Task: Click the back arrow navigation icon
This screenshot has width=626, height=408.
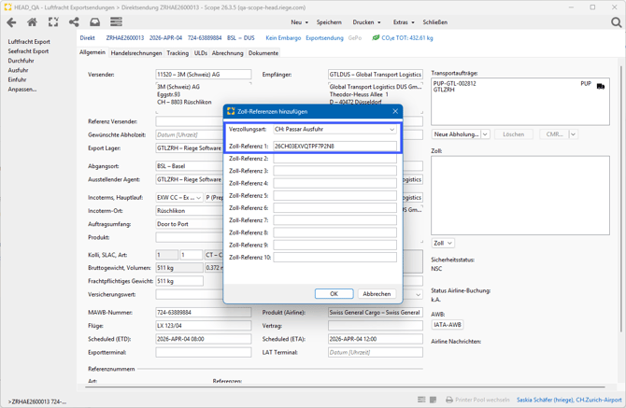Action: point(11,22)
